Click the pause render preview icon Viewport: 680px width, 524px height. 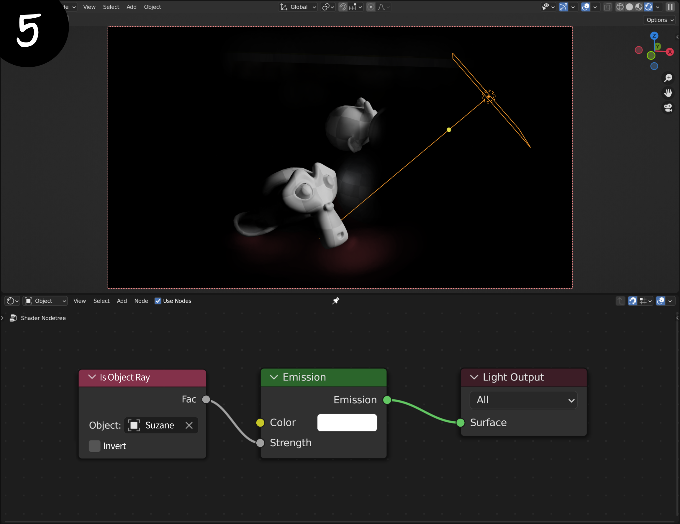coord(670,7)
